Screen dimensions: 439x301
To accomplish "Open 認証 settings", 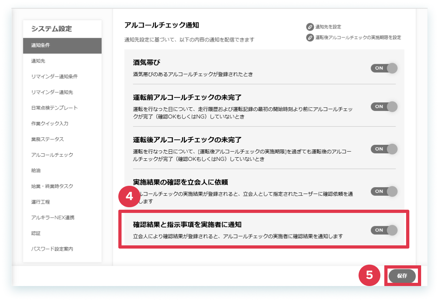I will click(62, 233).
